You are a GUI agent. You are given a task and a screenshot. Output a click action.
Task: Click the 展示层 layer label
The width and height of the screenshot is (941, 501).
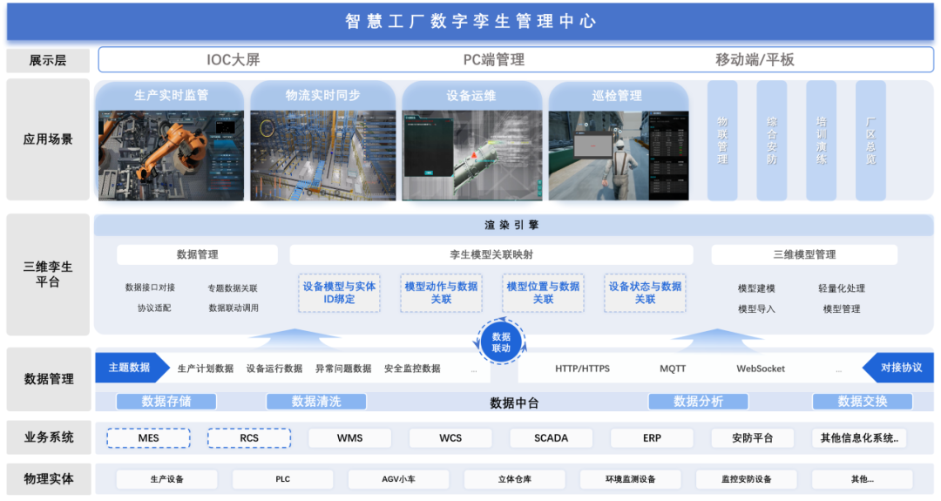[x=48, y=61]
